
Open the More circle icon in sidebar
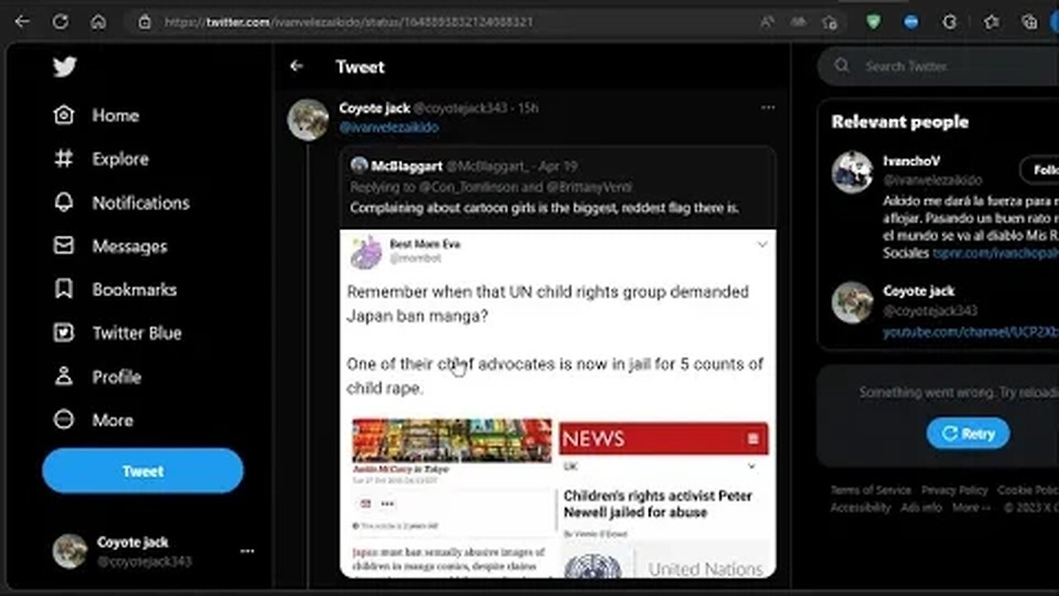pos(64,420)
